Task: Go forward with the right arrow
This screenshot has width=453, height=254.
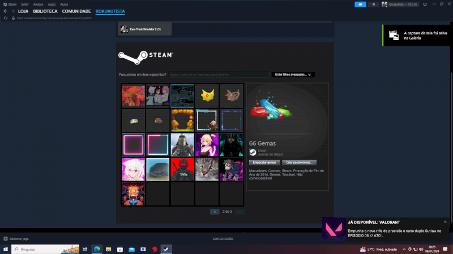Action: coord(12,11)
